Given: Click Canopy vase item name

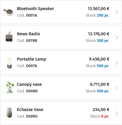Looking at the screenshot, I should coord(29,84).
